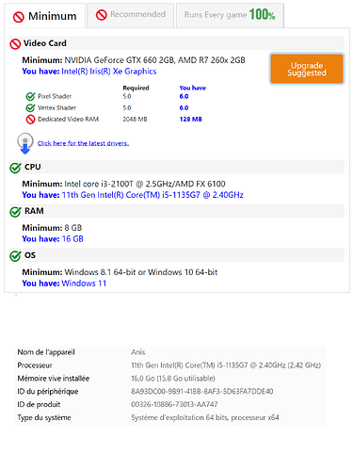Click fail icon next to Dedicated Video RAM
This screenshot has width=353, height=470.
(30, 120)
